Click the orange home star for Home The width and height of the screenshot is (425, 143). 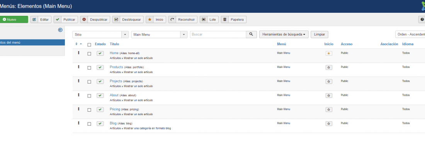329,53
